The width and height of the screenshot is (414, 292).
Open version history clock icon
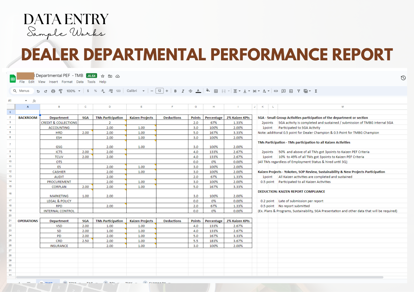point(403,78)
